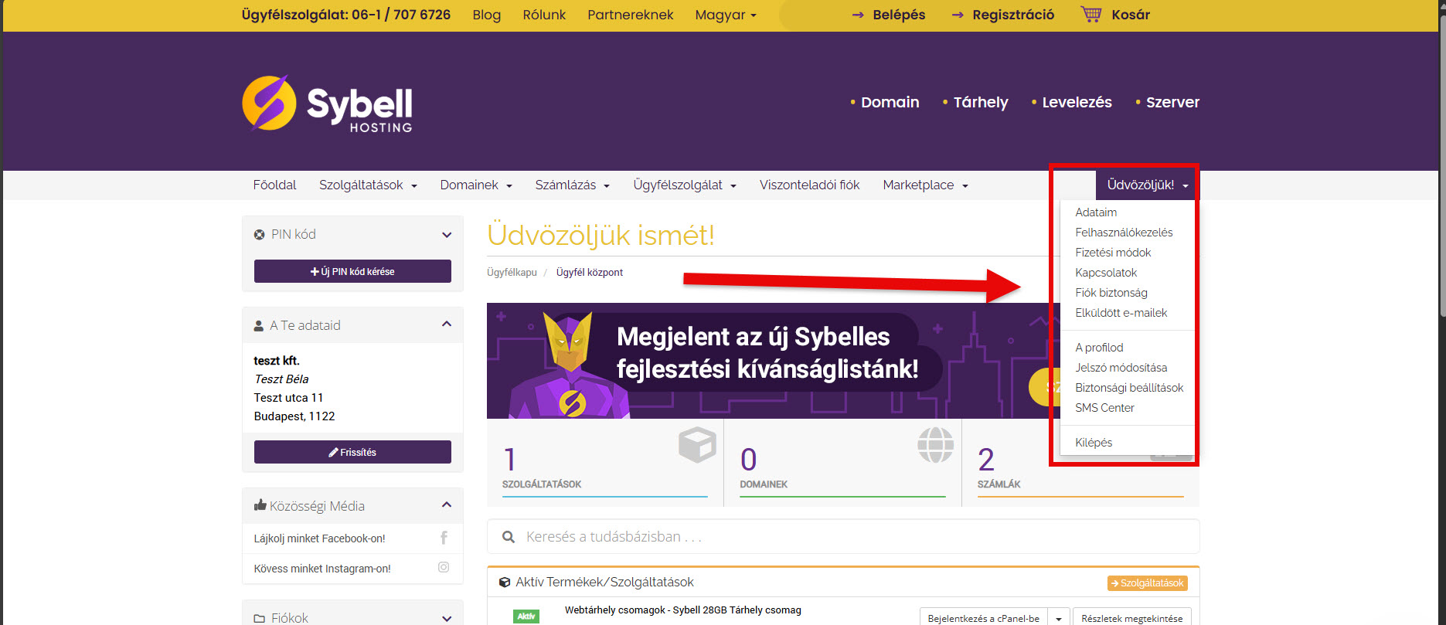Collapse the A Te adataid panel
The height and width of the screenshot is (625, 1446).
click(x=446, y=324)
